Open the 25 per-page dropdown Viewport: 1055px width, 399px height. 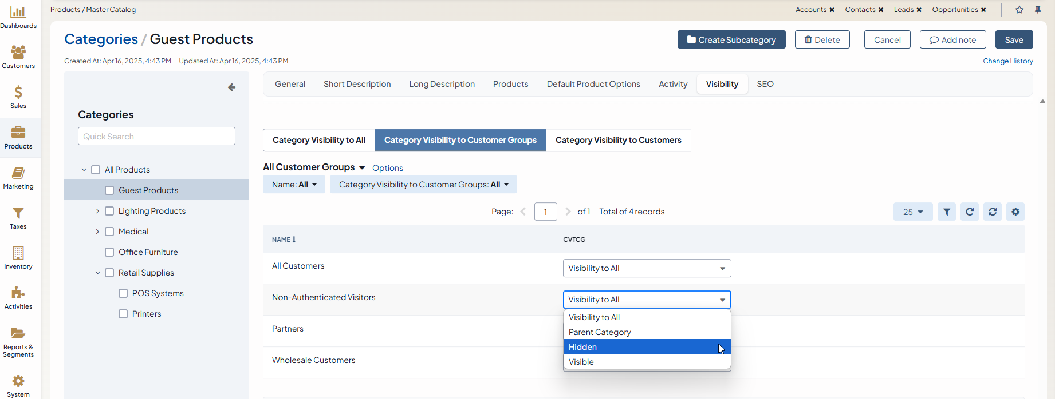click(x=913, y=212)
